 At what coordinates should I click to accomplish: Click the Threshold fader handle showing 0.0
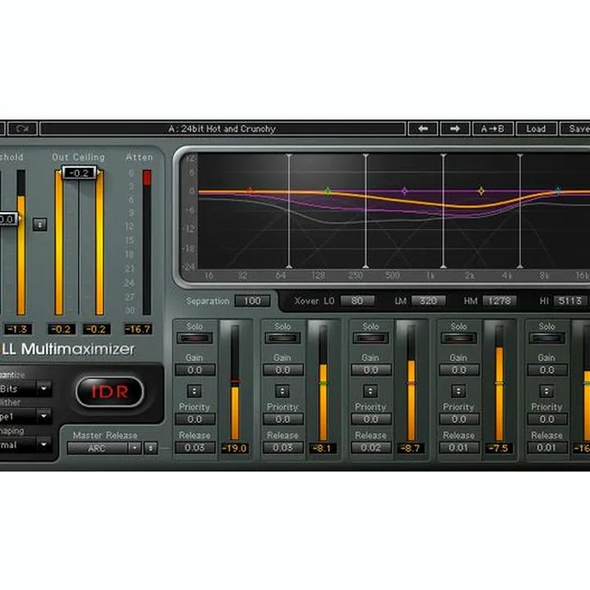point(8,219)
